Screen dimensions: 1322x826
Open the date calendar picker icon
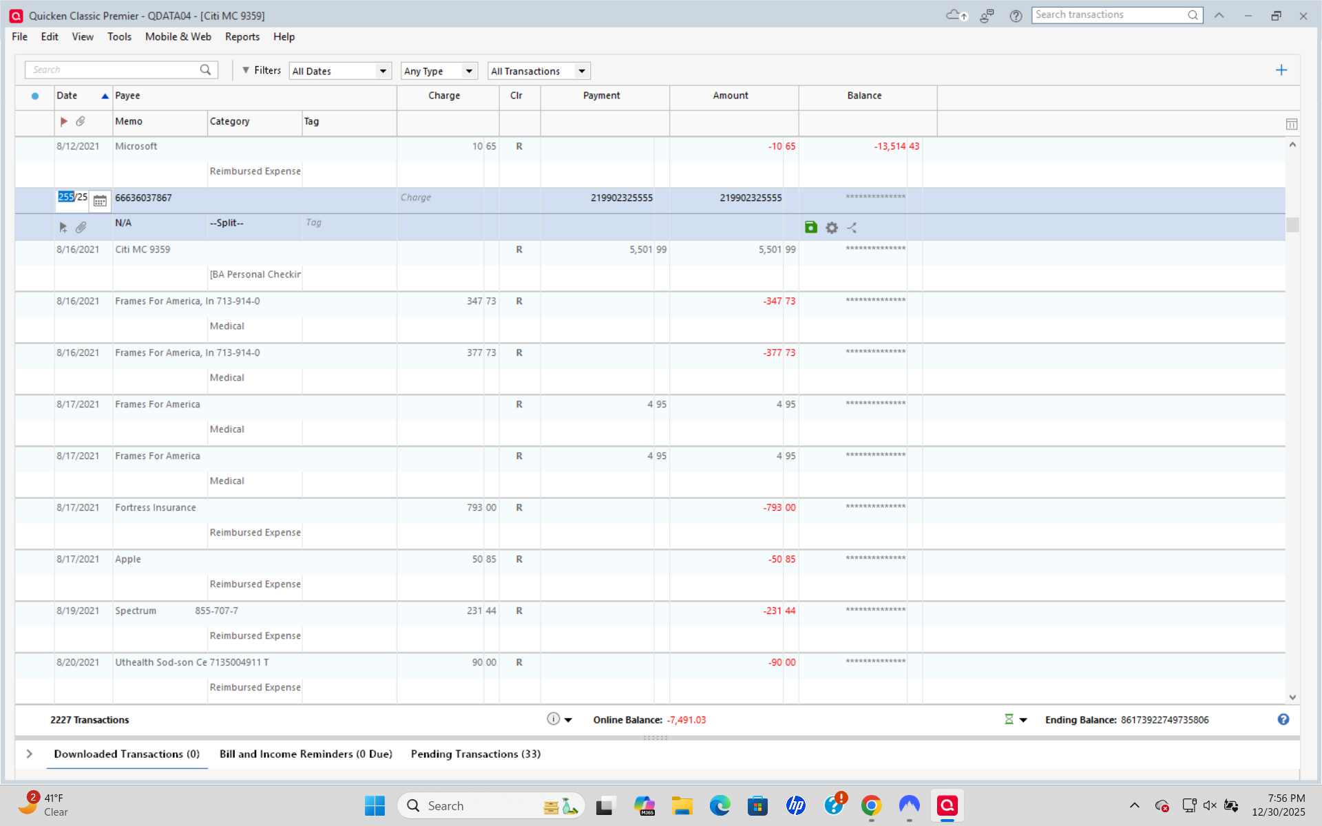(x=100, y=200)
